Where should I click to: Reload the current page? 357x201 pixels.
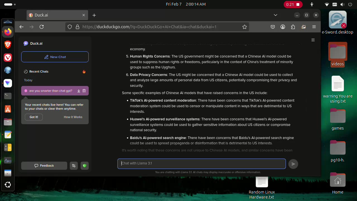pos(42,27)
